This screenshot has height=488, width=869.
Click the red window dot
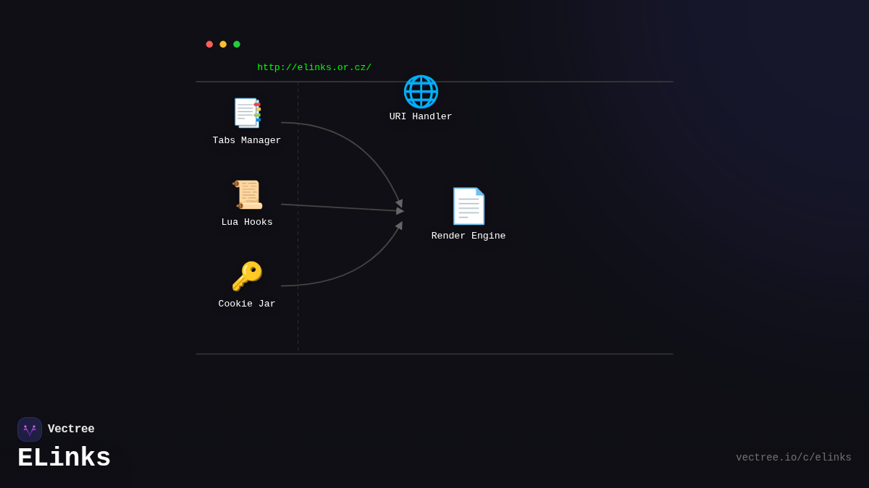pyautogui.click(x=209, y=44)
